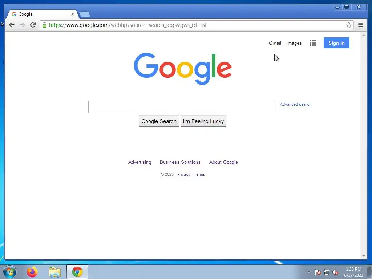Open the taskbar clock and date
This screenshot has width=372, height=279.
point(353,272)
